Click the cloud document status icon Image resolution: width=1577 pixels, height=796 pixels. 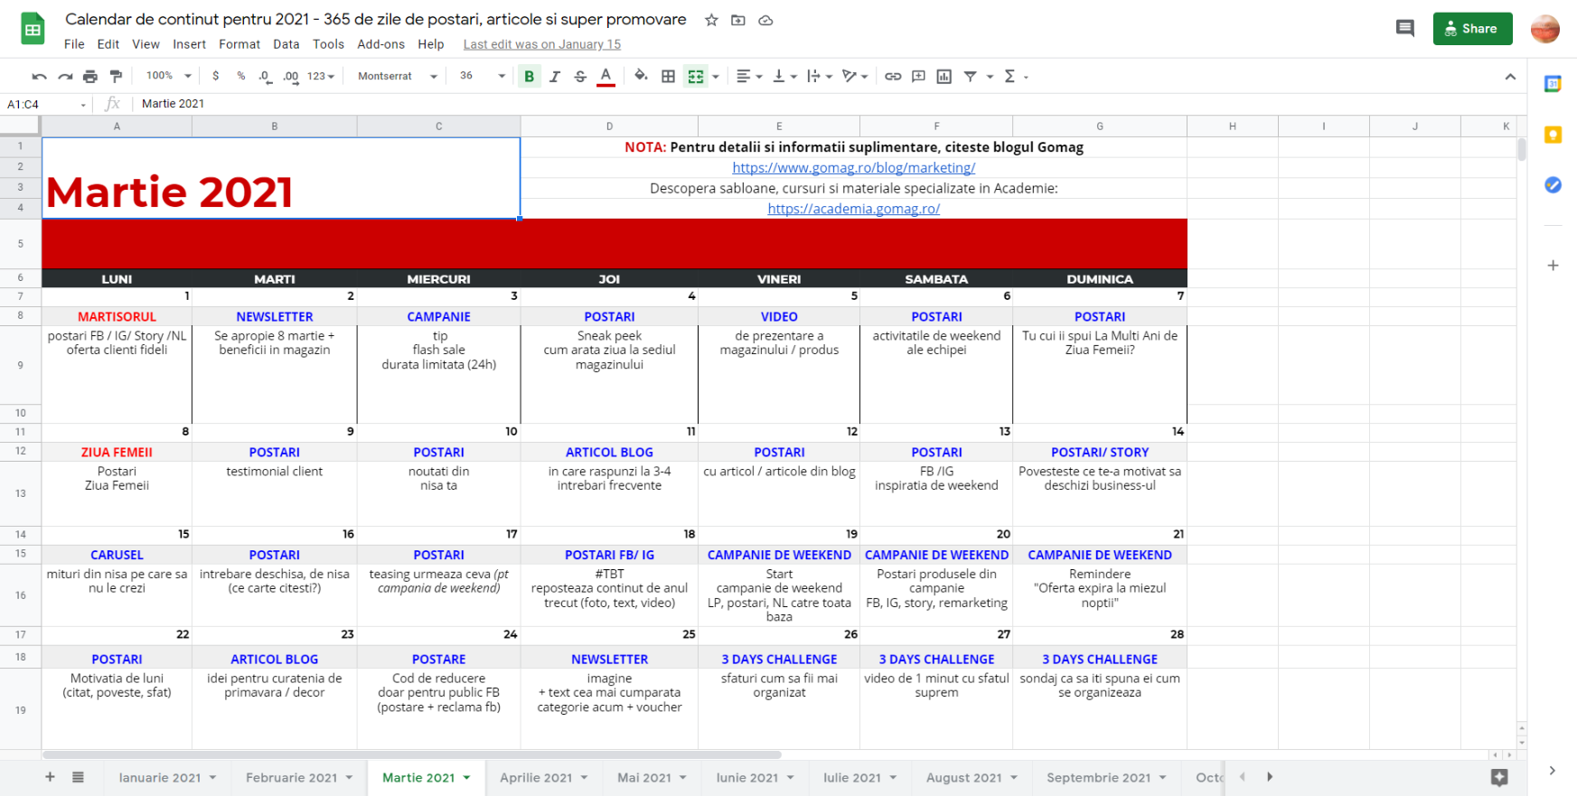click(x=765, y=20)
